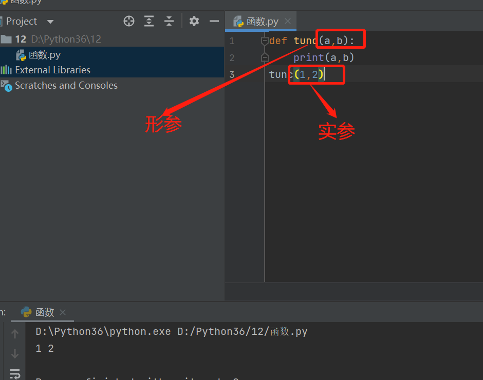Select 函数.py in project tree
The height and width of the screenshot is (380, 483).
tap(112, 55)
